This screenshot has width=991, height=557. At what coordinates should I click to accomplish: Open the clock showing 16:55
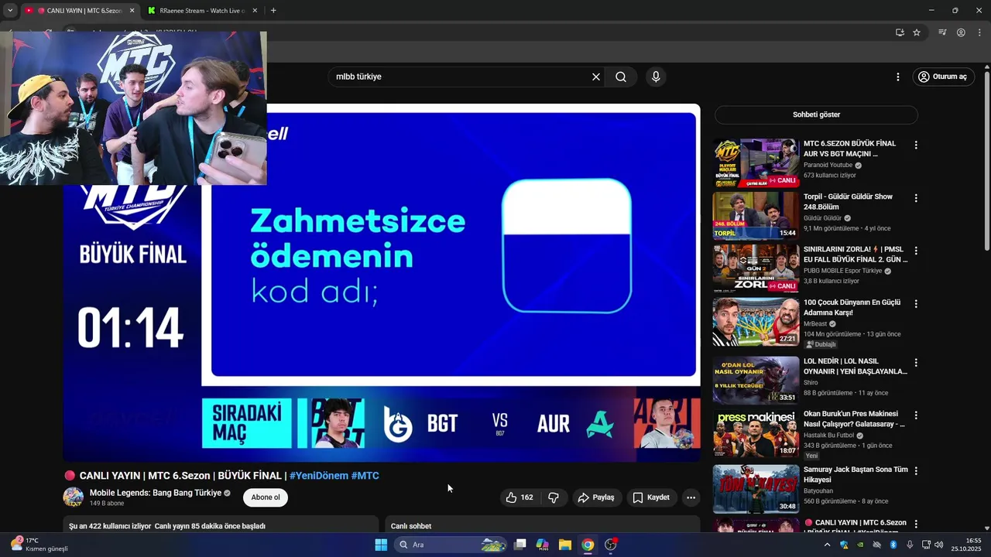click(x=967, y=545)
